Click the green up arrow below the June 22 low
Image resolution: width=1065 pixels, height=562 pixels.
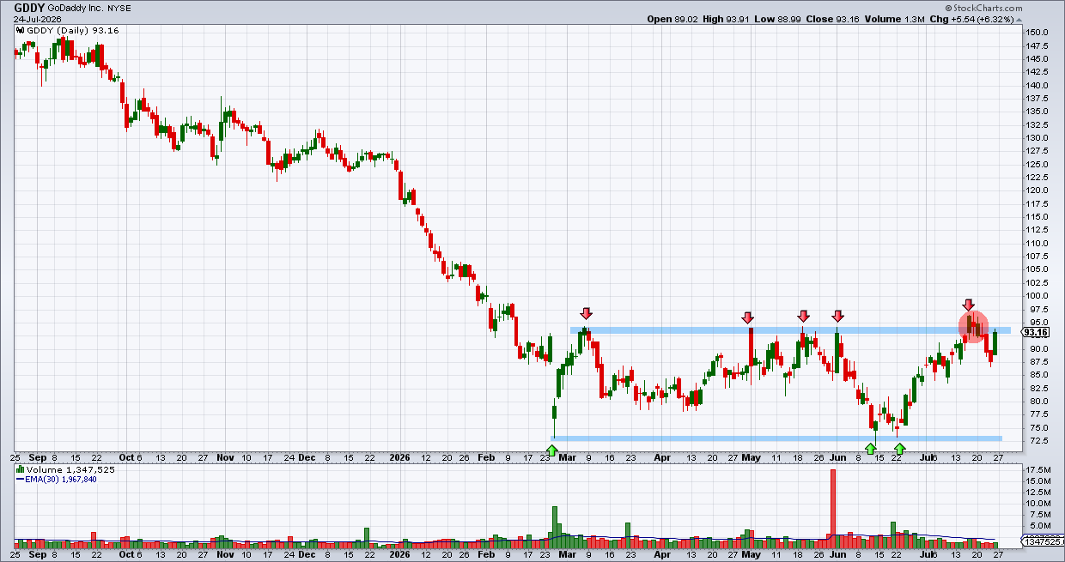(x=899, y=449)
